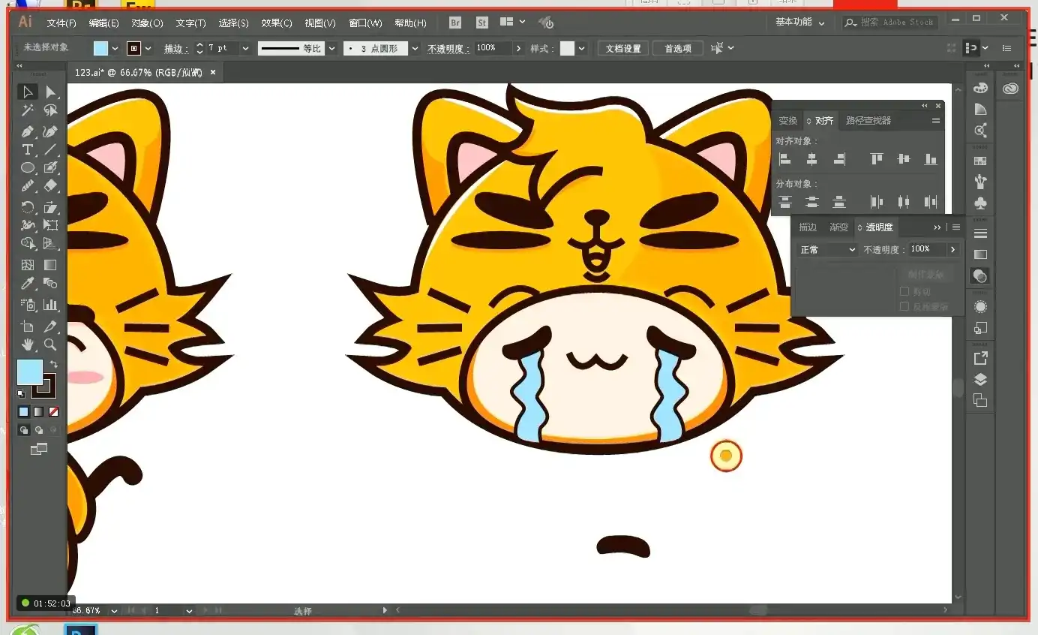
Task: Select the Direct Selection tool
Action: (50, 92)
